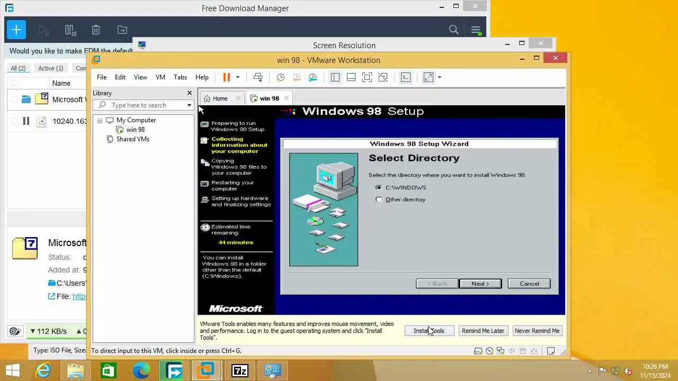Open the power options dropdown beside pause
This screenshot has height=381, width=678.
[237, 77]
